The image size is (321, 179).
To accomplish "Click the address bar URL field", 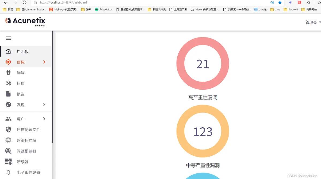I will (x=150, y=2).
